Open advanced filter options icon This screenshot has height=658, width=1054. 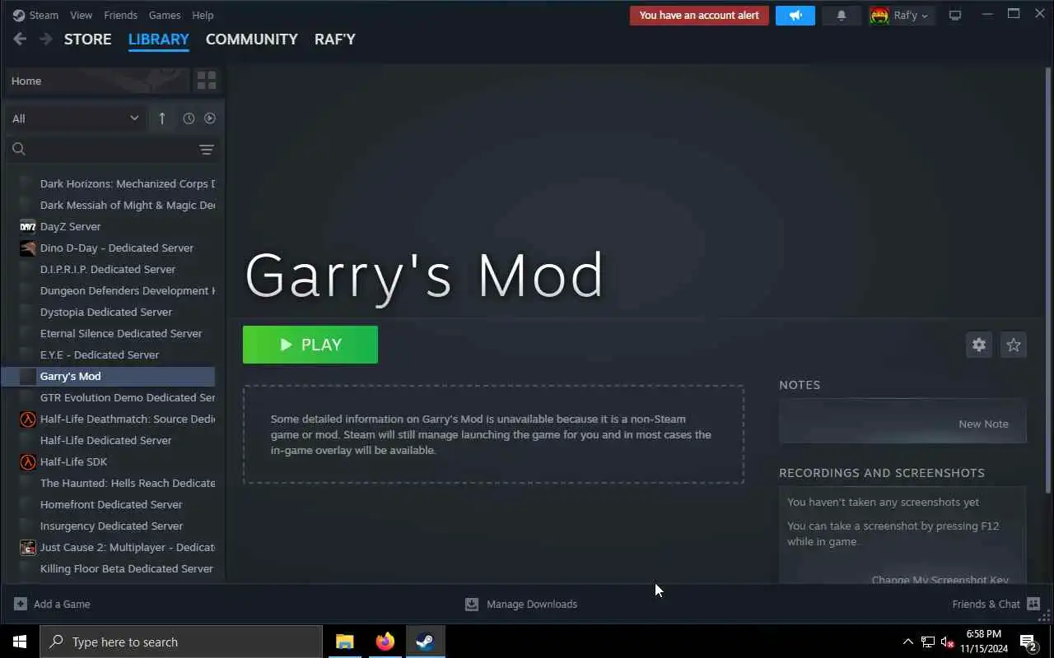click(207, 149)
